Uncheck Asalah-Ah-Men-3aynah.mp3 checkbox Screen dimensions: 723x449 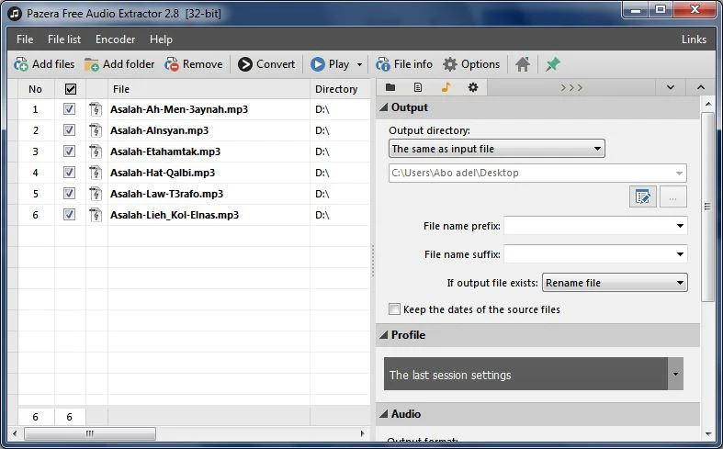pyautogui.click(x=69, y=109)
